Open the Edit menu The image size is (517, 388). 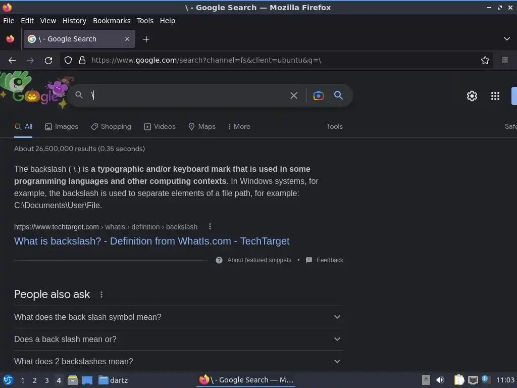(27, 21)
